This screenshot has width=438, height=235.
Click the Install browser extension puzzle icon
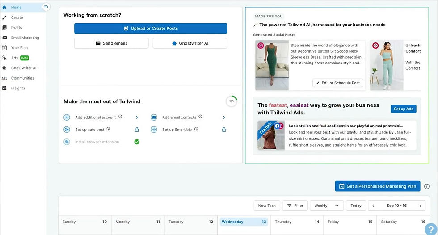click(x=67, y=142)
